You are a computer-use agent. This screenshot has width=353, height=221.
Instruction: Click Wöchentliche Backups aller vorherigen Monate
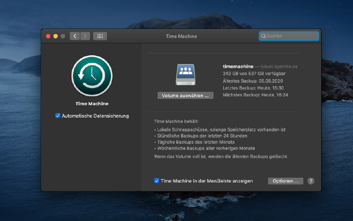(x=204, y=149)
